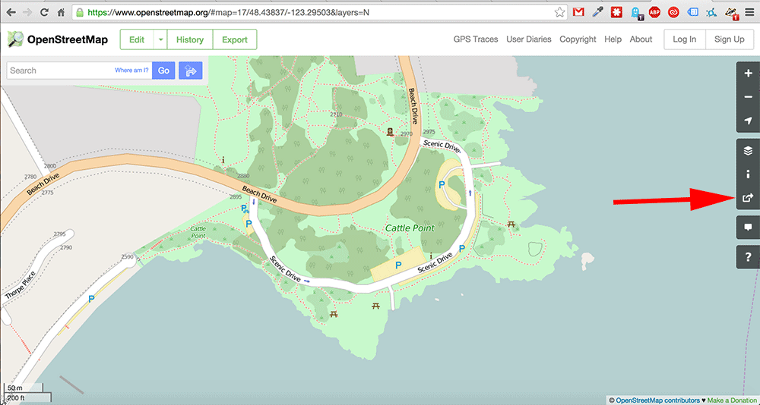The height and width of the screenshot is (405, 760).
Task: Click the Thorpe Place street label
Action: click(x=21, y=287)
